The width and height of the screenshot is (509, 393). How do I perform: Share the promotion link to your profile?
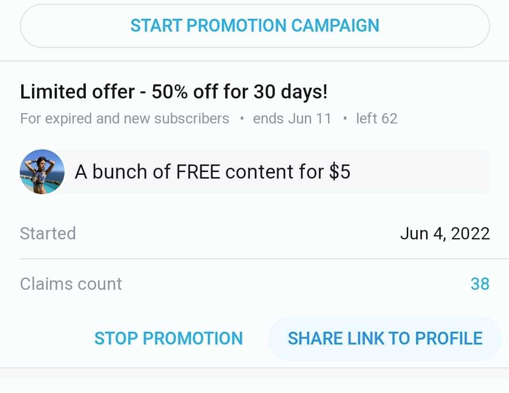pyautogui.click(x=386, y=338)
